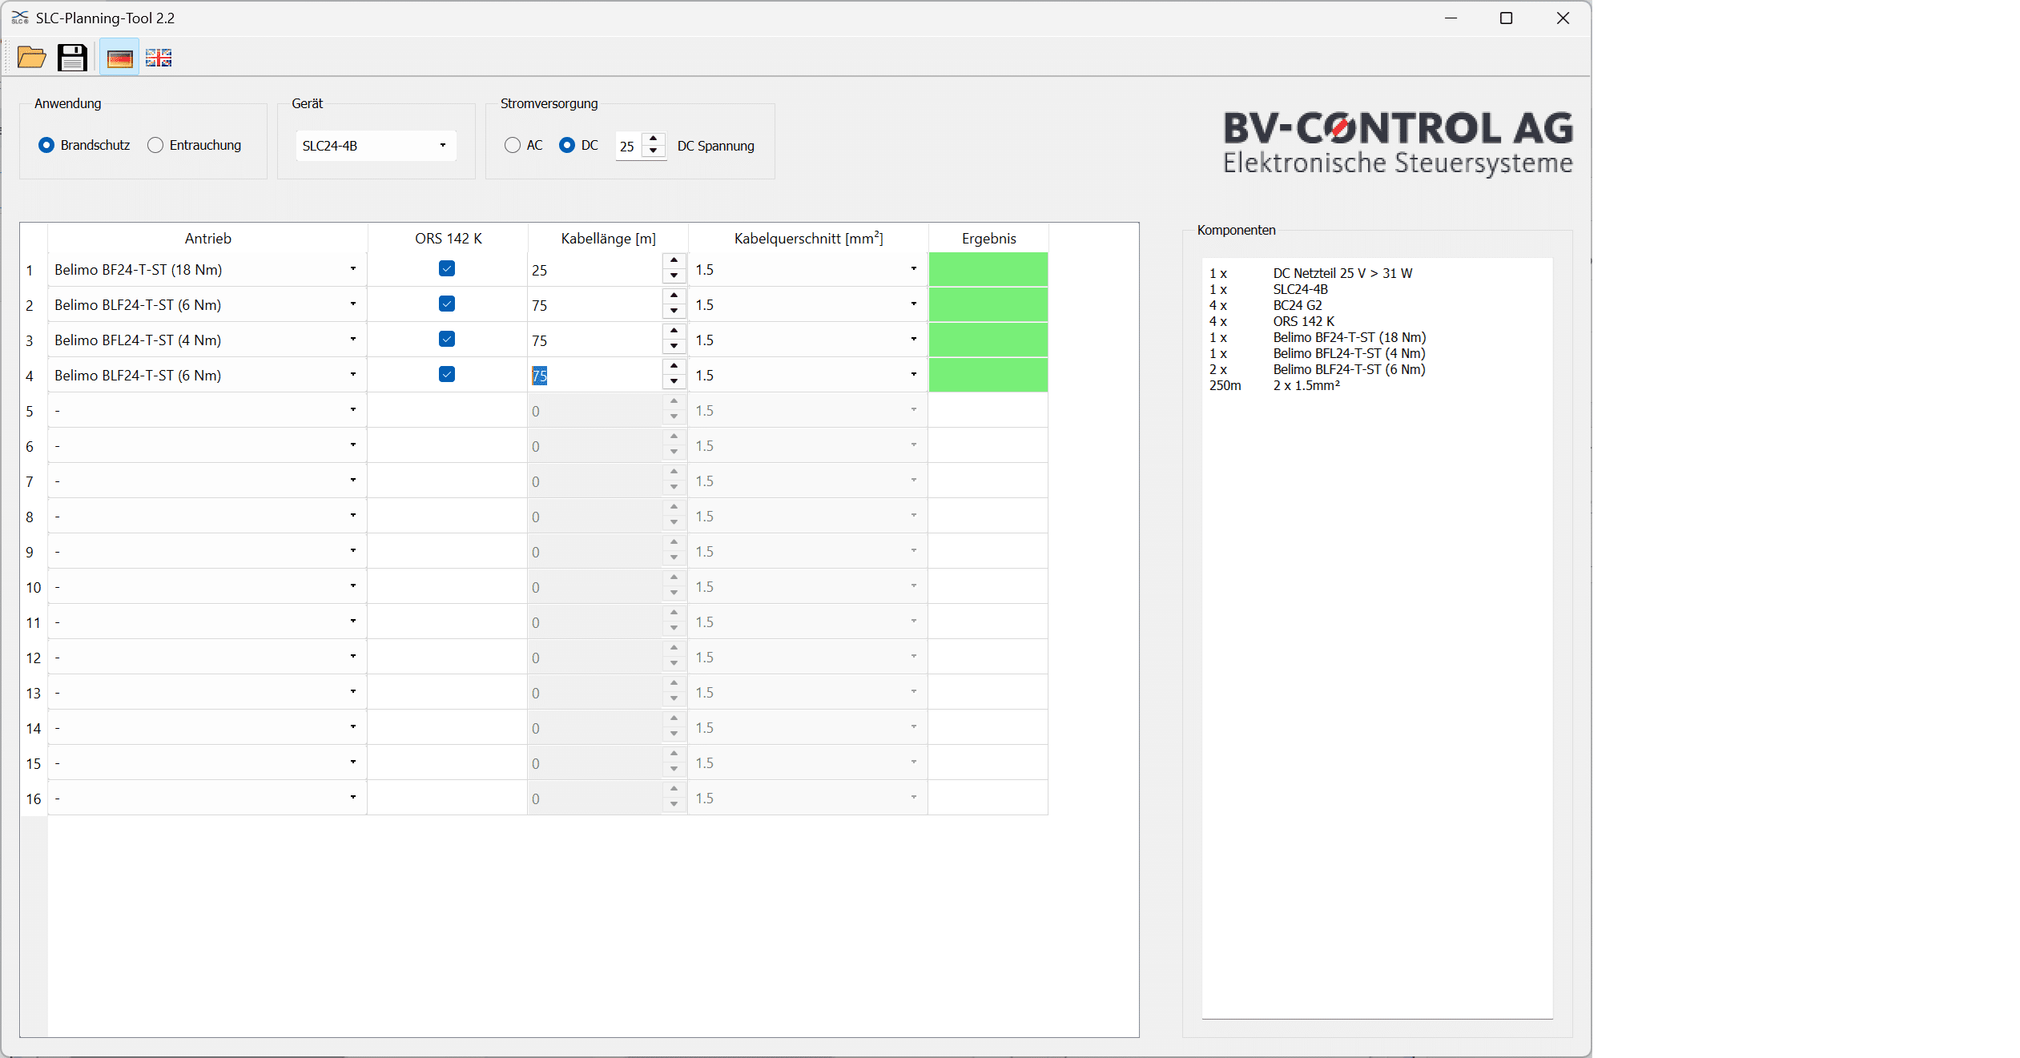Click the Kabellänge [m] column header
Screen dimensions: 2020x1058
click(608, 238)
